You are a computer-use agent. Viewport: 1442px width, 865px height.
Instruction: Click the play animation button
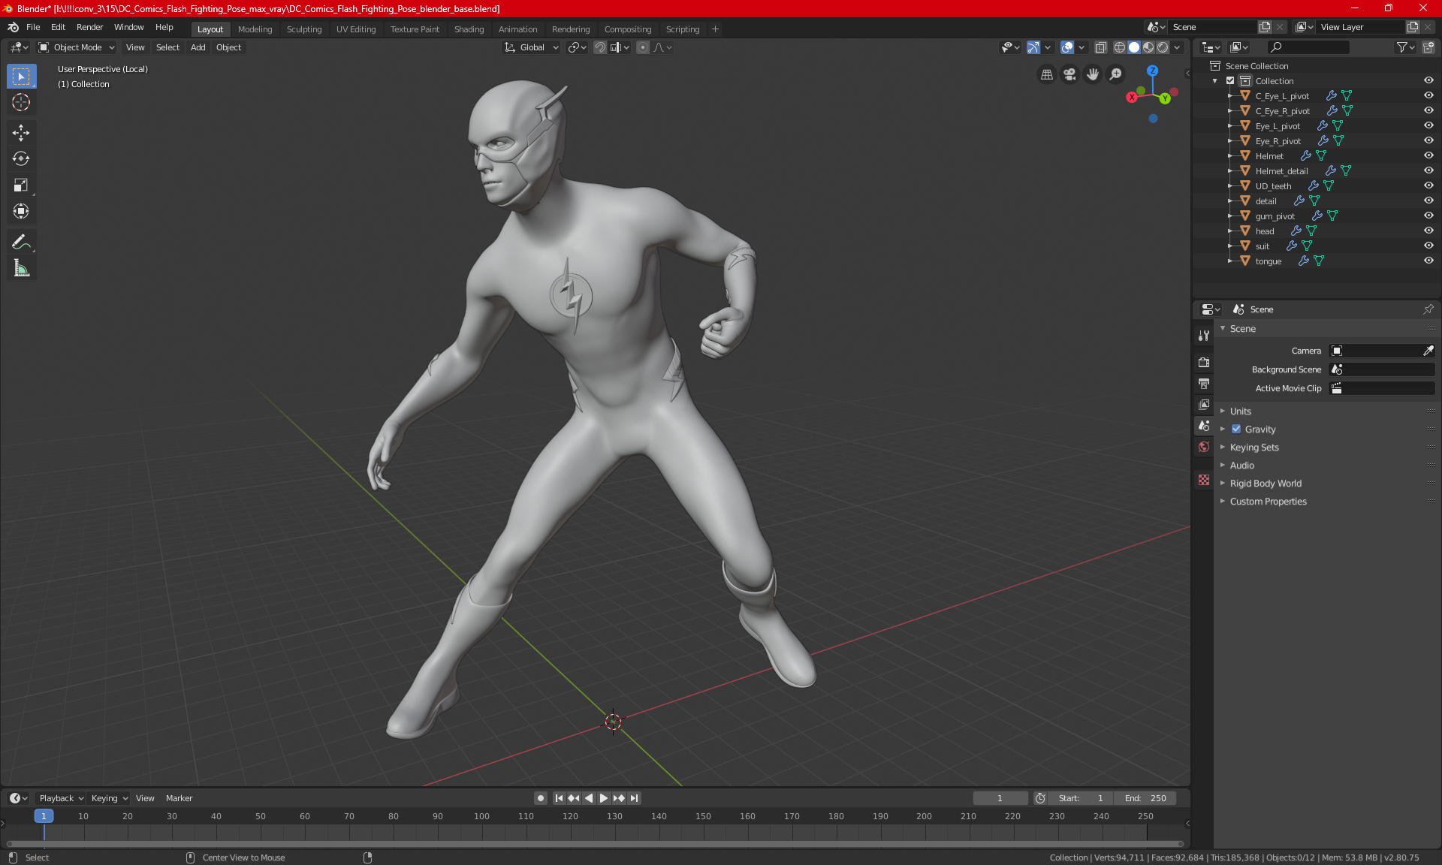[603, 798]
